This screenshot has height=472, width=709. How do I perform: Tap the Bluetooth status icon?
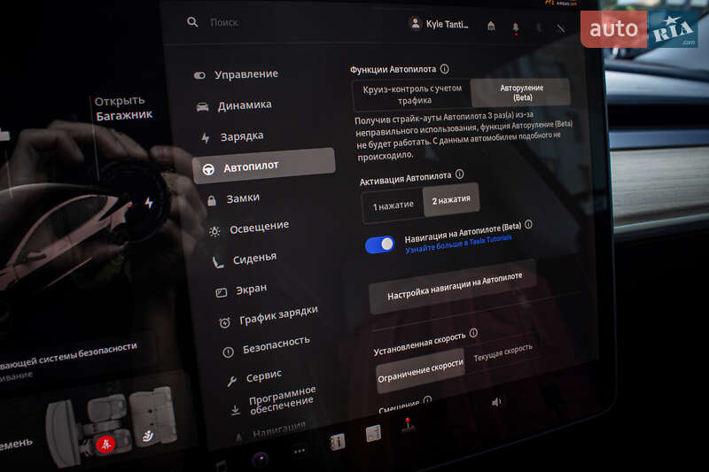539,27
